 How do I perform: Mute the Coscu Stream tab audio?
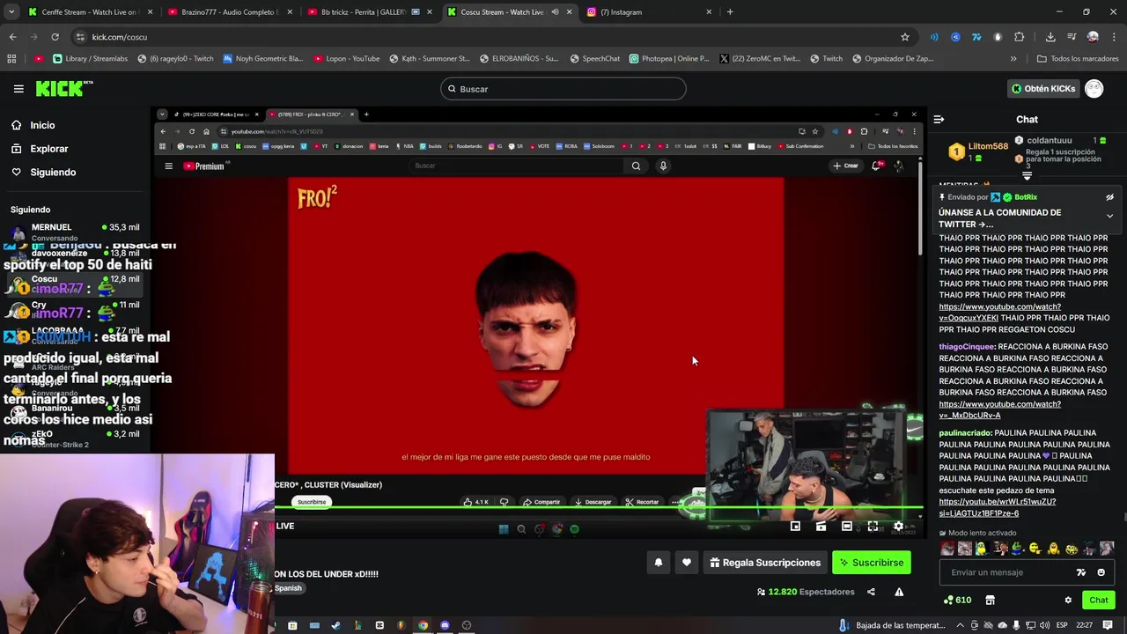click(x=555, y=12)
